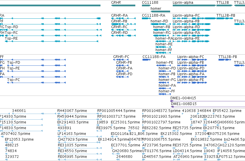Open the TTLL3B-PB protein feature
This screenshot has width=245, height=161.
point(228,57)
